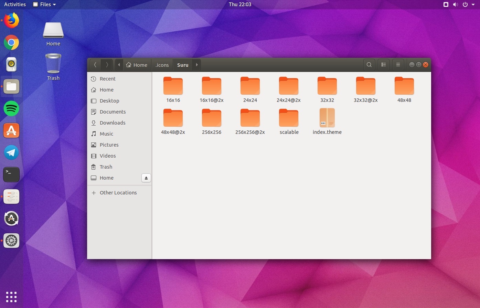Screen dimensions: 480x308
Task: Click the search magnifier icon in Files toolbar
Action: (x=369, y=65)
